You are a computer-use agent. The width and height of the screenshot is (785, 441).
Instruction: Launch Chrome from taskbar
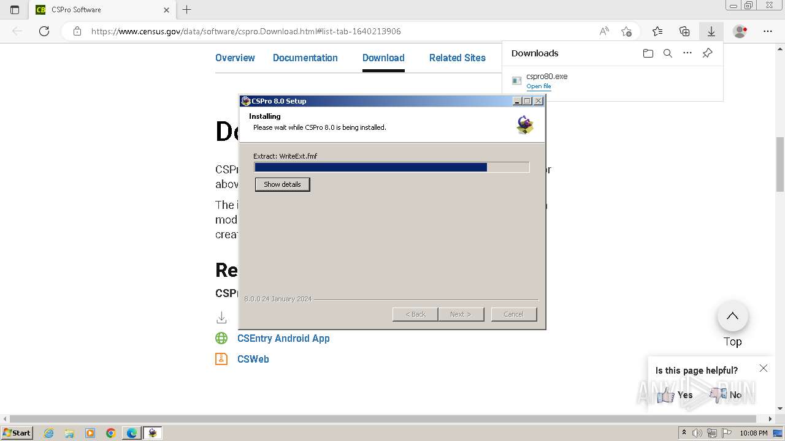point(111,433)
